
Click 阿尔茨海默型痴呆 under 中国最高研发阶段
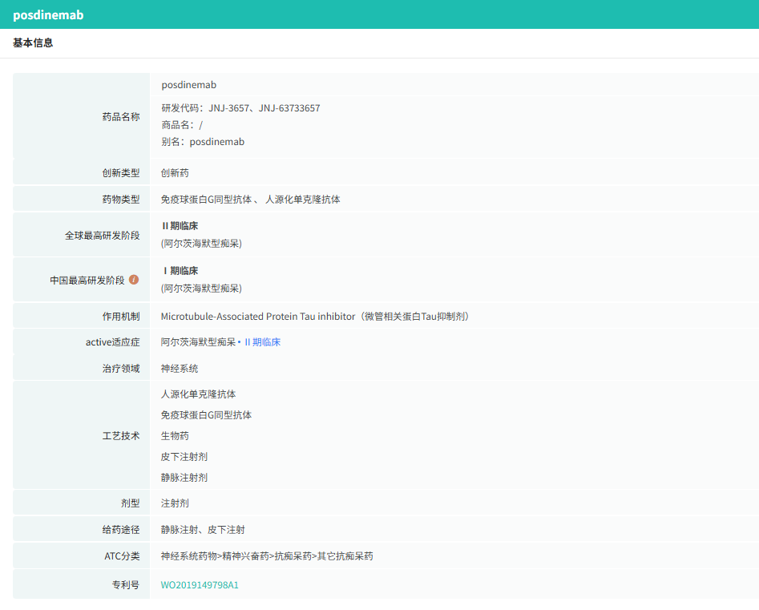[201, 288]
